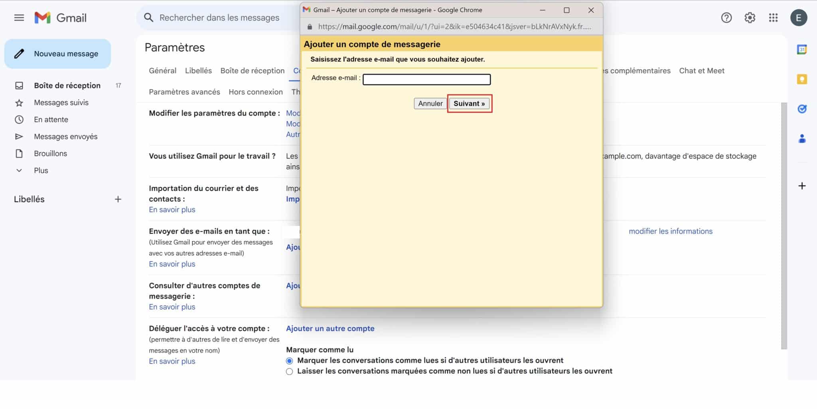Click the Gmail logo
Image resolution: width=817 pixels, height=409 pixels.
[60, 18]
